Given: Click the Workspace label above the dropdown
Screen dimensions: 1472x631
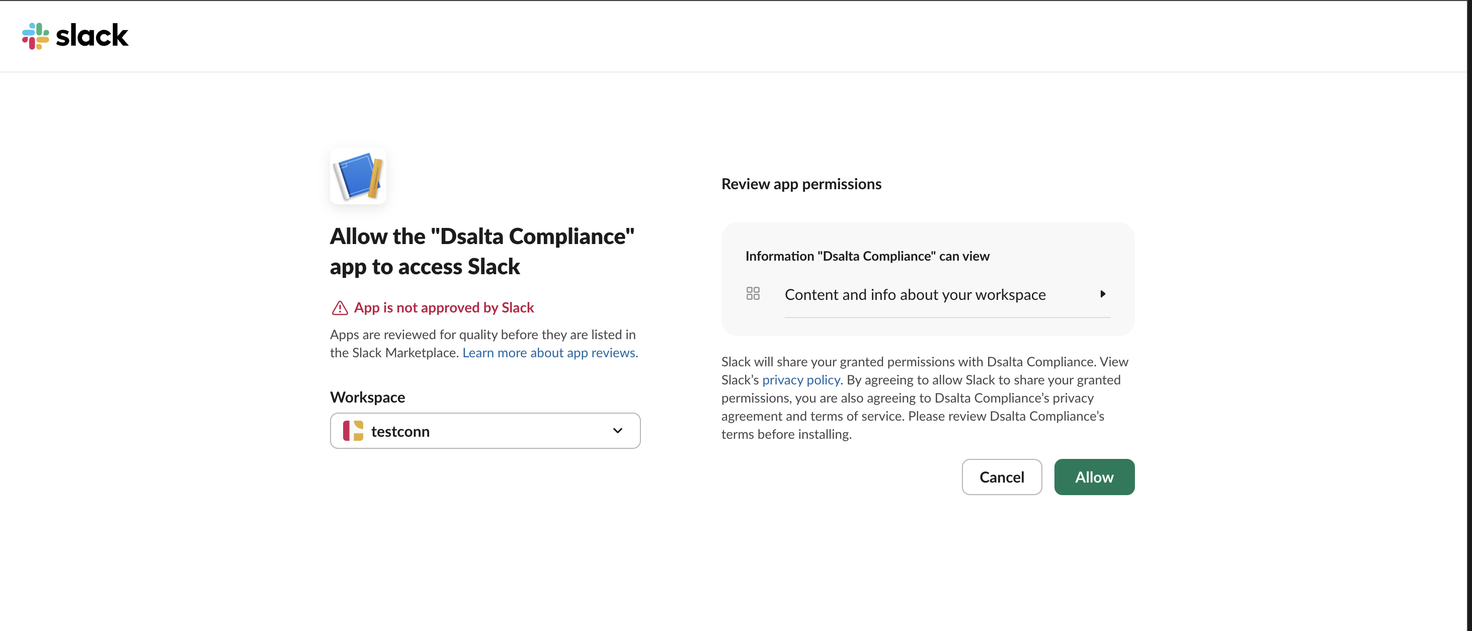Looking at the screenshot, I should (367, 397).
